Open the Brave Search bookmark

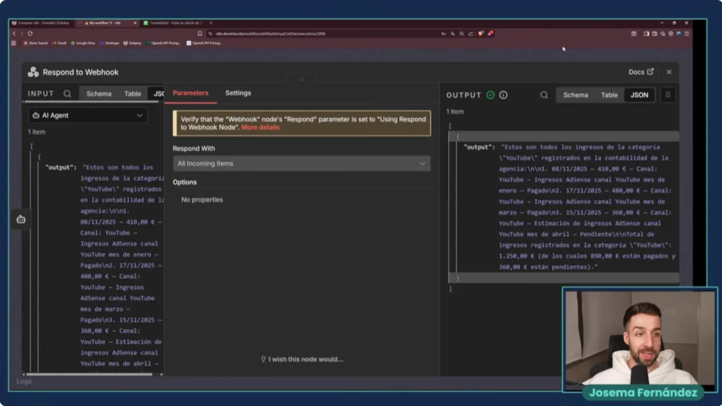coord(36,43)
